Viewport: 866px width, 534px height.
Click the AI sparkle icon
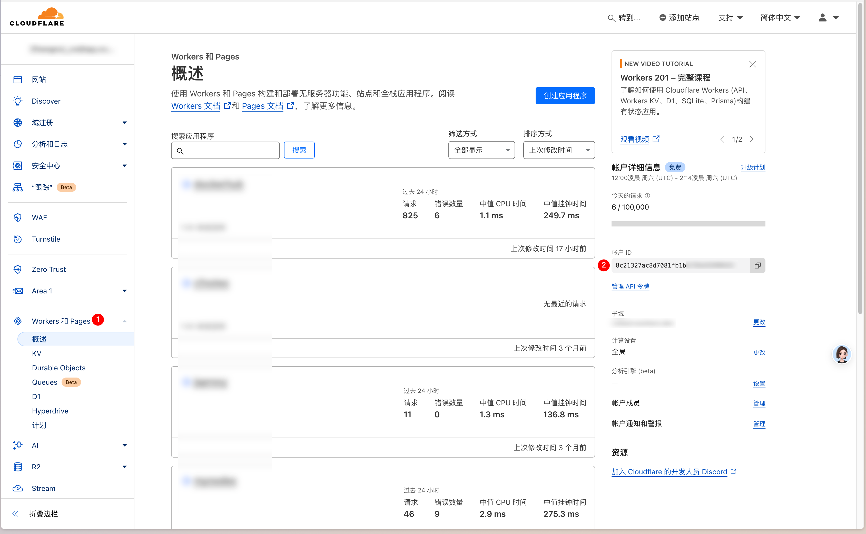[18, 445]
